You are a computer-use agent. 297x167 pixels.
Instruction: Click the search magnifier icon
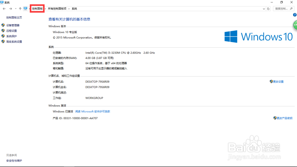pos(291,9)
